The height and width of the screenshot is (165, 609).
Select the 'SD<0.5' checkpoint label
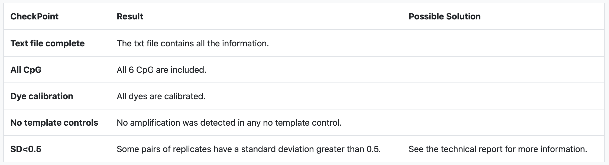pyautogui.click(x=26, y=149)
